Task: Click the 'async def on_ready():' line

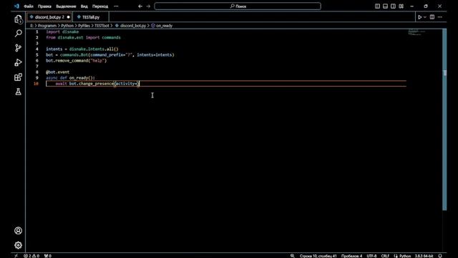Action: tap(70, 78)
